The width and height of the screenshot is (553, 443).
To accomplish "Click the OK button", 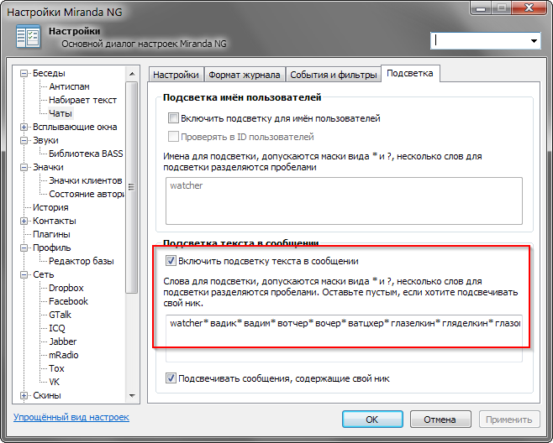I will pyautogui.click(x=372, y=420).
